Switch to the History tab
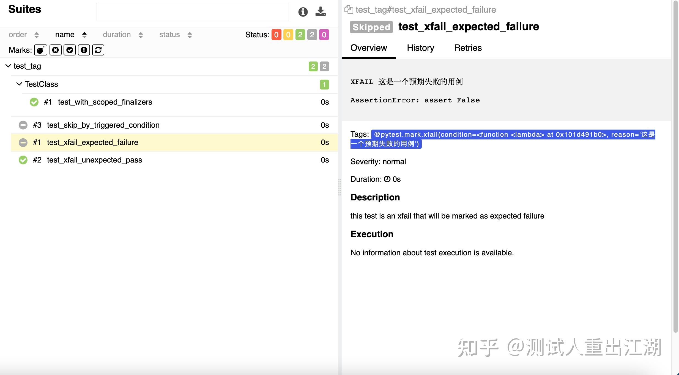The width and height of the screenshot is (679, 375). point(420,48)
